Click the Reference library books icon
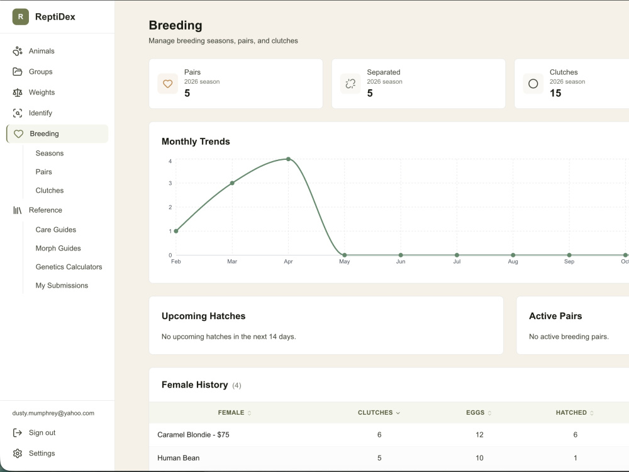Screen dimensions: 629x472 (x=17, y=210)
